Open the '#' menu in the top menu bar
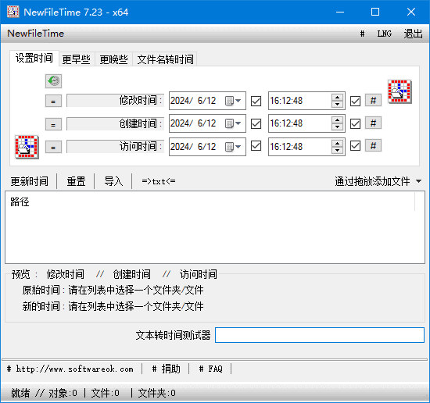This screenshot has height=403, width=430. (362, 34)
